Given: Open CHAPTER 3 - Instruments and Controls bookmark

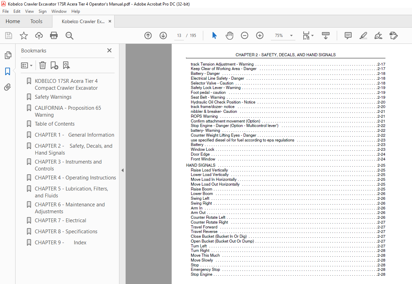Looking at the screenshot, I should (68, 165).
